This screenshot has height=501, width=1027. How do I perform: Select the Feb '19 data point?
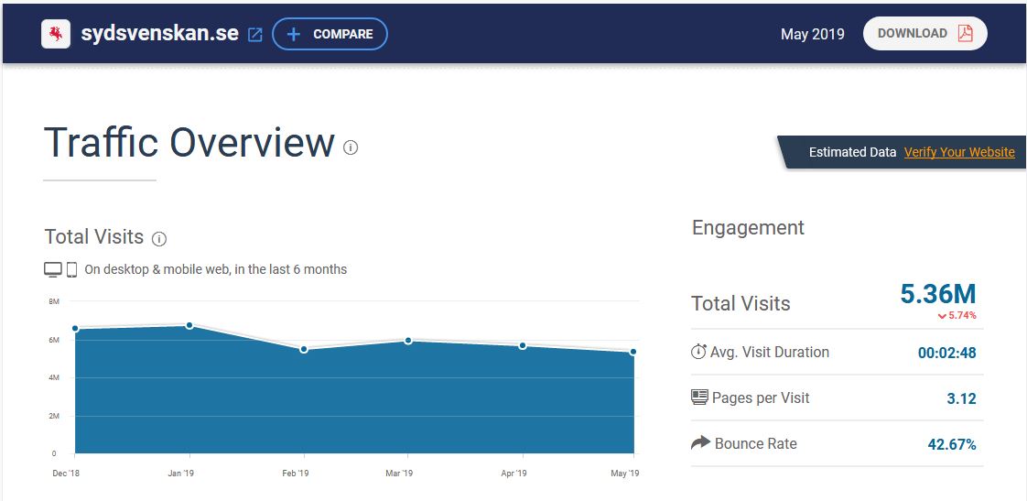304,349
